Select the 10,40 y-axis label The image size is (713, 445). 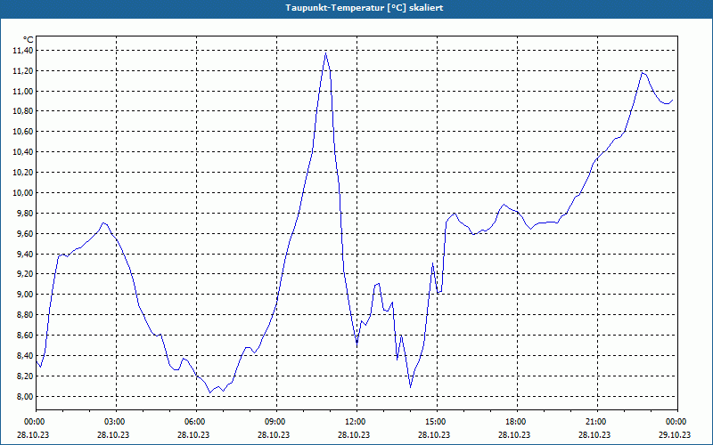point(23,152)
